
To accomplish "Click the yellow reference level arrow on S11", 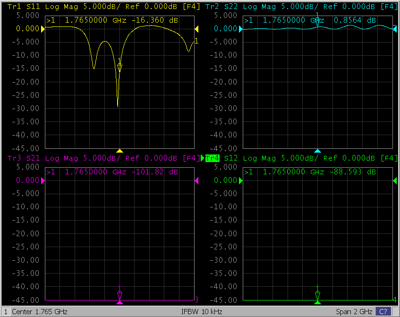I will [x=43, y=29].
